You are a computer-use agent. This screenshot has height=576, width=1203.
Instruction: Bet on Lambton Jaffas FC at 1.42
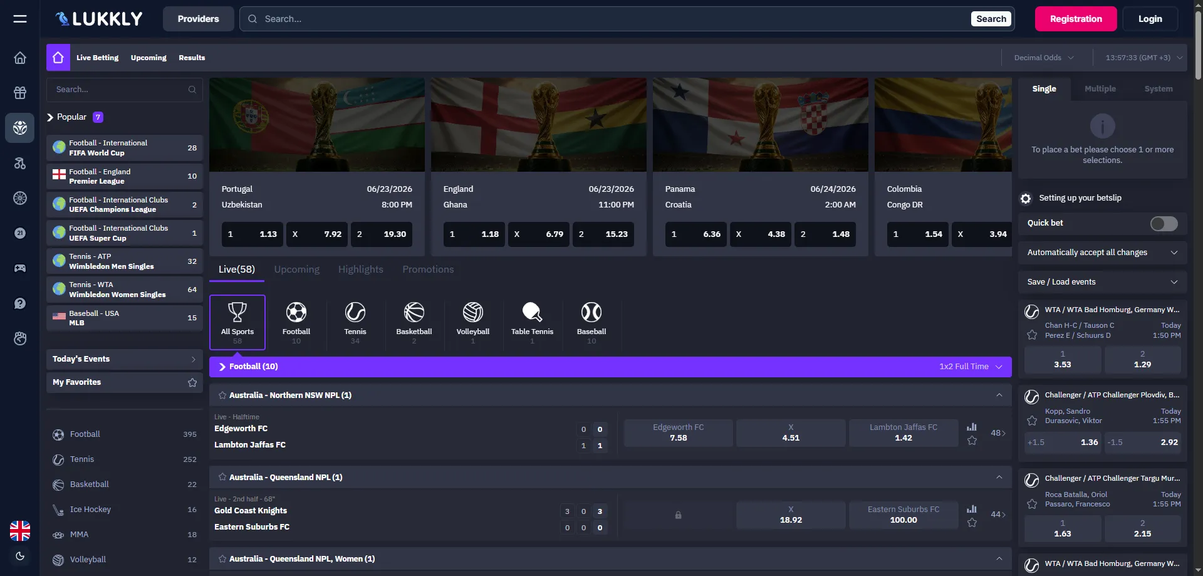tap(904, 432)
